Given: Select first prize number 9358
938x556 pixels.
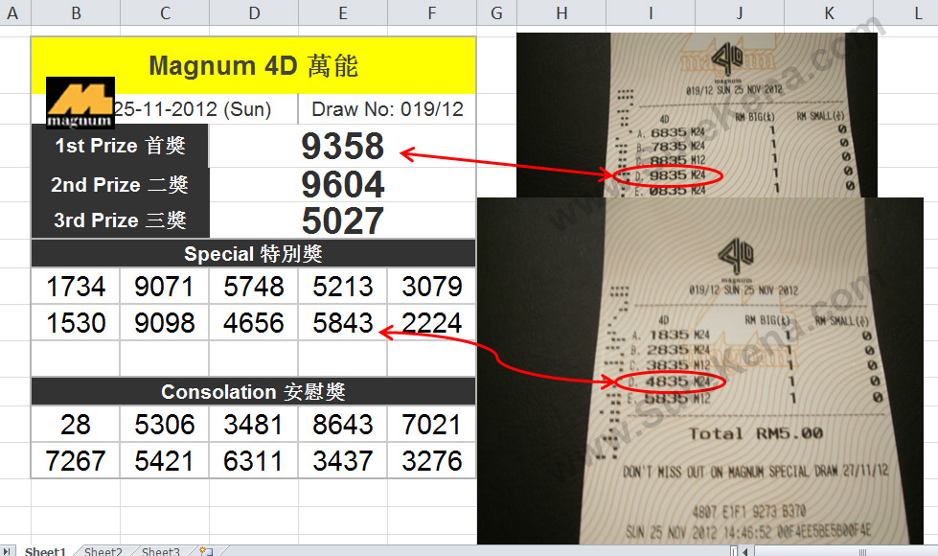Looking at the screenshot, I should pyautogui.click(x=343, y=146).
